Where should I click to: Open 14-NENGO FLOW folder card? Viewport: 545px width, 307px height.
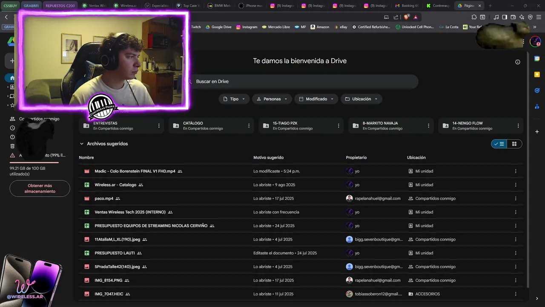(481, 126)
